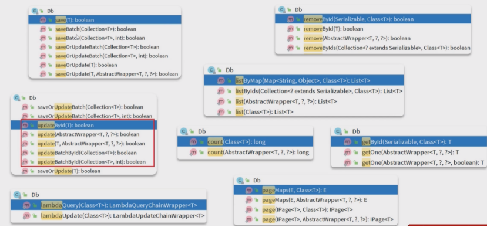Click method icon next to removeById(T): boolean
Screen dimensions: 487x227
(290, 29)
